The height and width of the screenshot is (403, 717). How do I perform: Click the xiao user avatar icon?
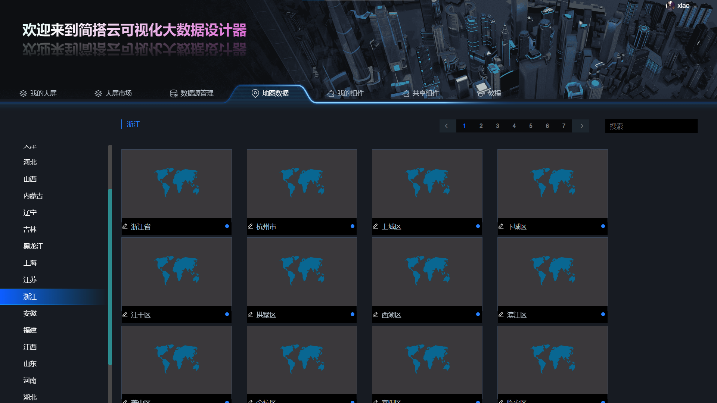[x=670, y=6]
